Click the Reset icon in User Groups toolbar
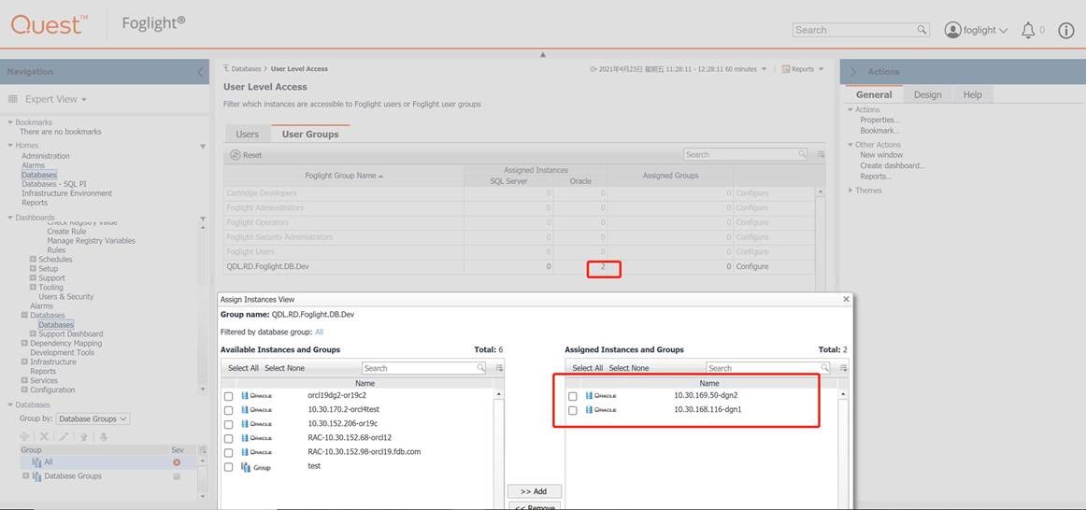Screen dimensions: 1086x510 point(235,155)
